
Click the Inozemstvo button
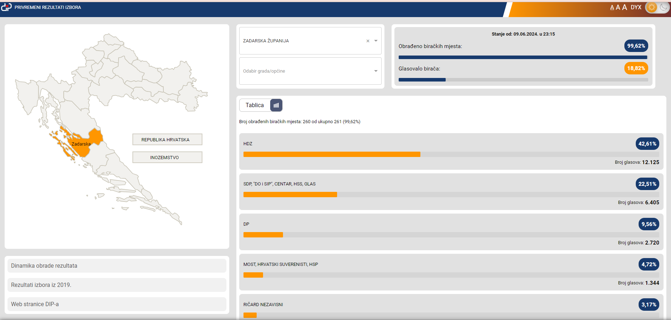coord(167,157)
